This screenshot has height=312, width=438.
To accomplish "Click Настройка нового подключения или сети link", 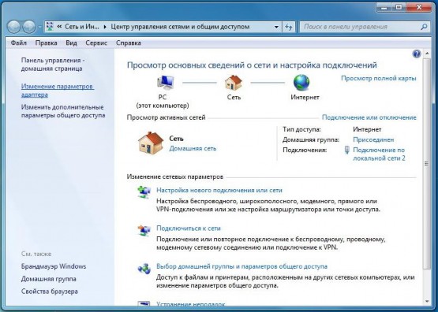I will [219, 190].
